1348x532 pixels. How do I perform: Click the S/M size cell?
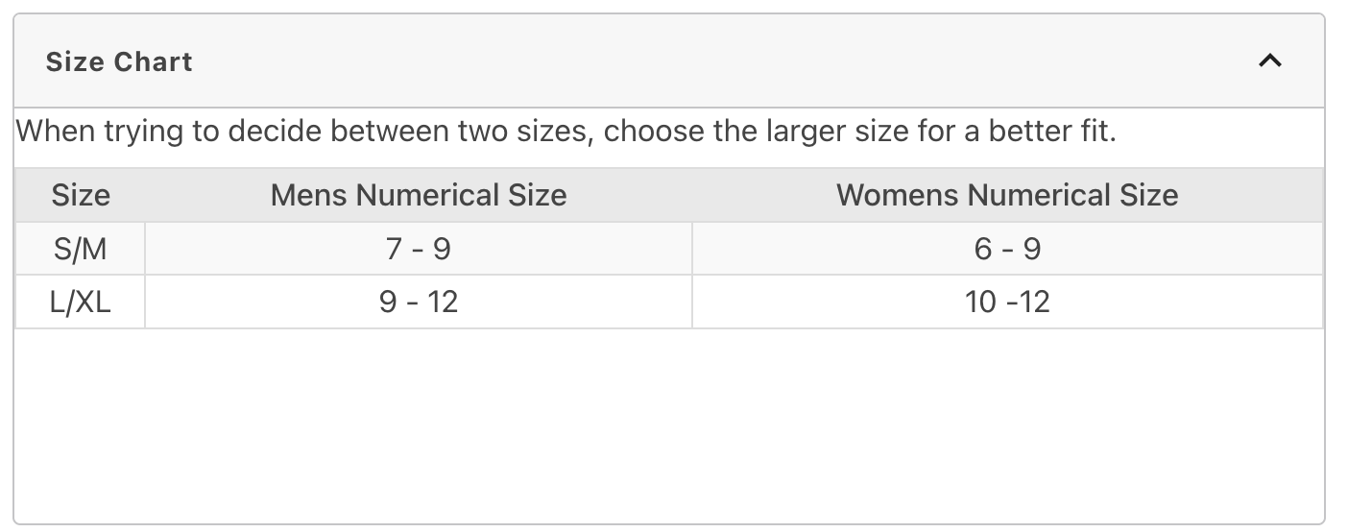(81, 250)
